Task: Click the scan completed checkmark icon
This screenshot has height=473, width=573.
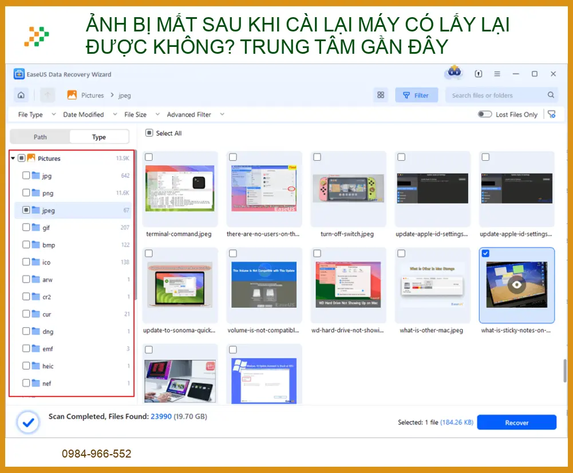Action: (x=28, y=422)
